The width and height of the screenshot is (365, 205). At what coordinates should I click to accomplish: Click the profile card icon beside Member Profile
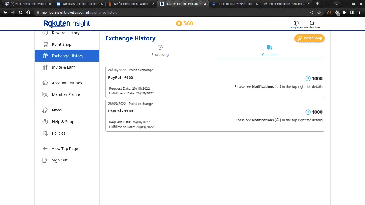(x=45, y=94)
